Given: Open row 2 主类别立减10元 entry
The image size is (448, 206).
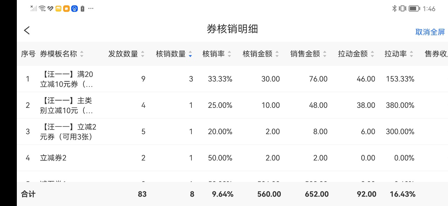Looking at the screenshot, I should [67, 105].
